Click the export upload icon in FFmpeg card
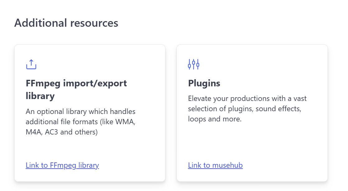Image resolution: width=348 pixels, height=191 pixels. [x=31, y=64]
